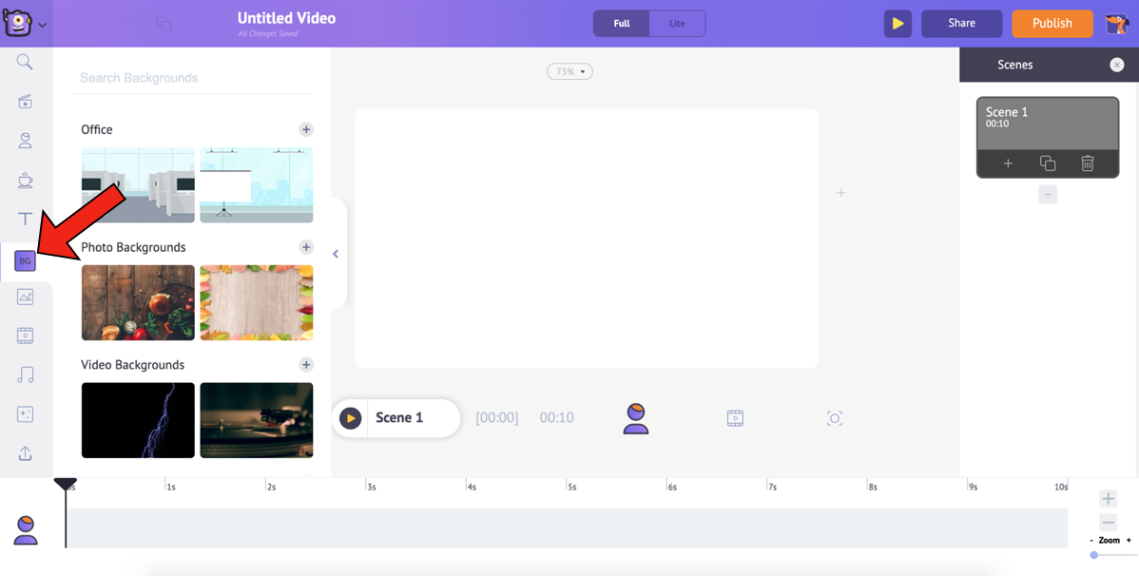Screen dimensions: 1139x576
Task: Select the turntable video background
Action: tap(257, 420)
